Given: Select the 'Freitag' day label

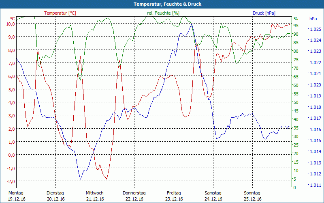Looking at the screenshot, I should (x=174, y=193).
